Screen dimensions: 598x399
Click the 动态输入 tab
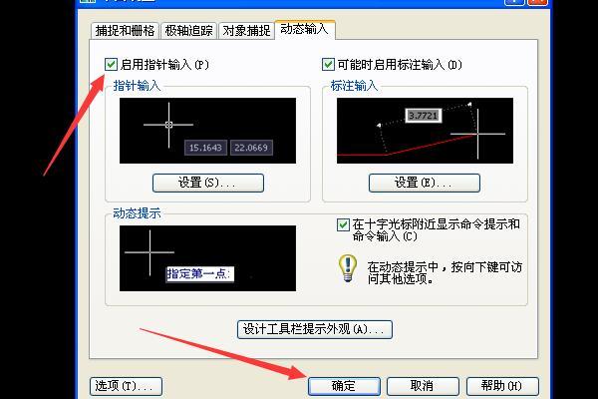tap(304, 29)
